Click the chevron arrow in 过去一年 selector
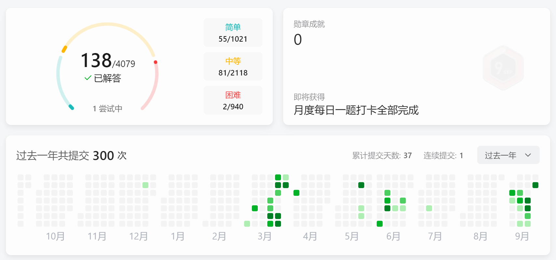Viewport: 556px width, 260px height. click(528, 155)
